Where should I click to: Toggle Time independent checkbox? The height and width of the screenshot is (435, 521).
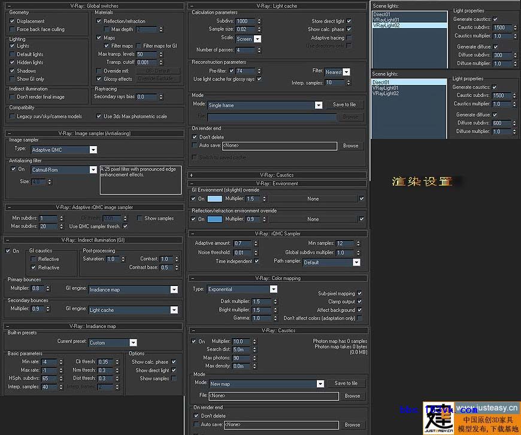point(257,261)
